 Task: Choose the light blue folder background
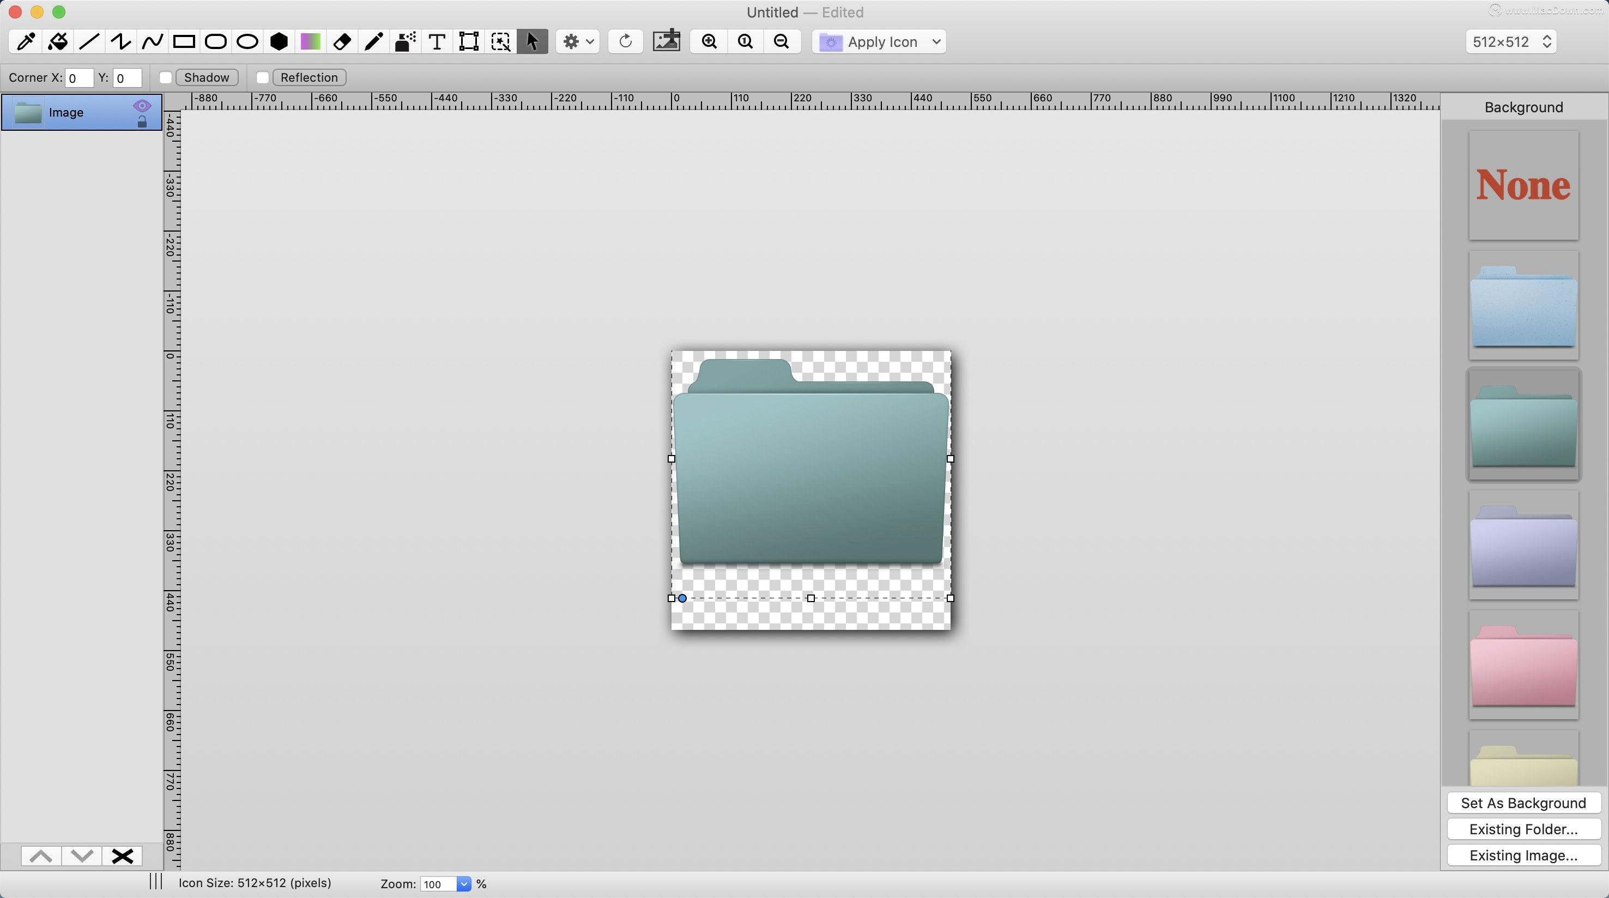[x=1523, y=305]
